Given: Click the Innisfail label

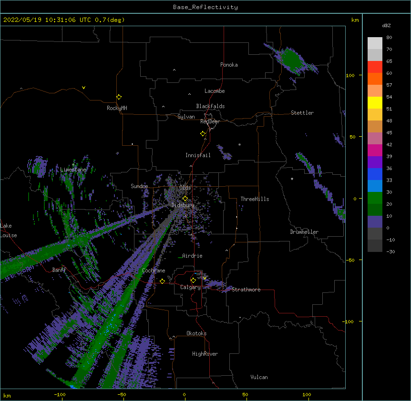Looking at the screenshot, I should (x=198, y=155).
